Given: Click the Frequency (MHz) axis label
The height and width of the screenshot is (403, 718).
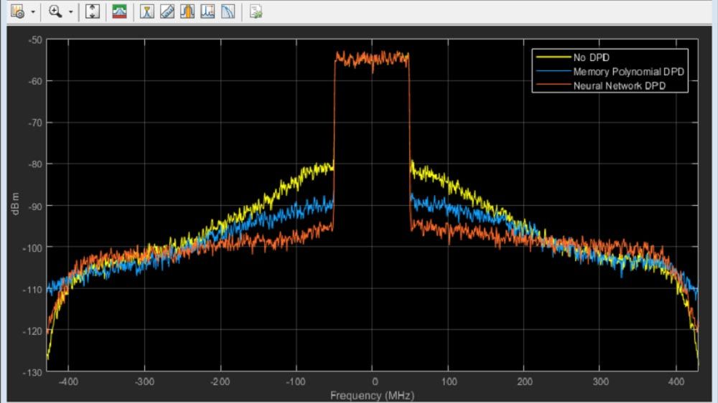Looking at the screenshot, I should [372, 395].
